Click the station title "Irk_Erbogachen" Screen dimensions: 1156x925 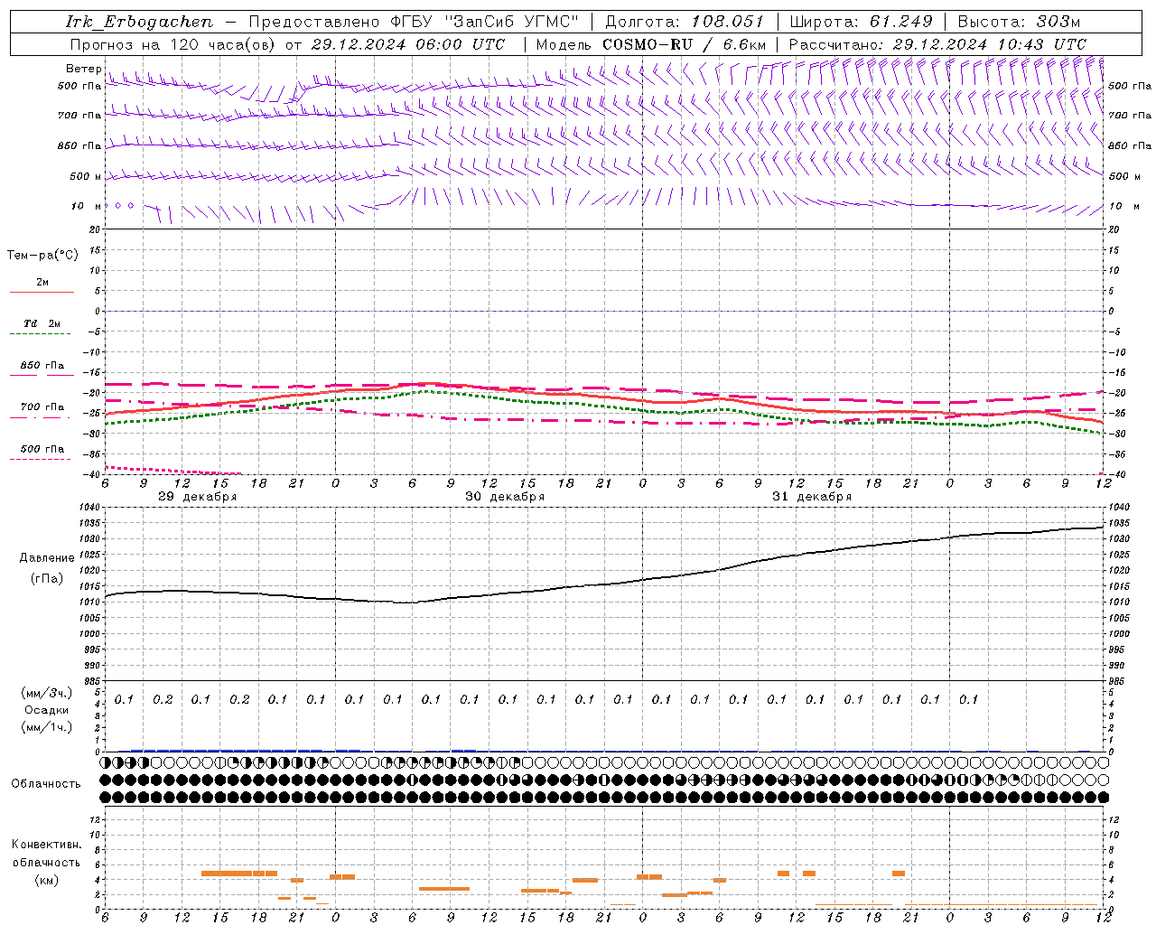pos(140,22)
